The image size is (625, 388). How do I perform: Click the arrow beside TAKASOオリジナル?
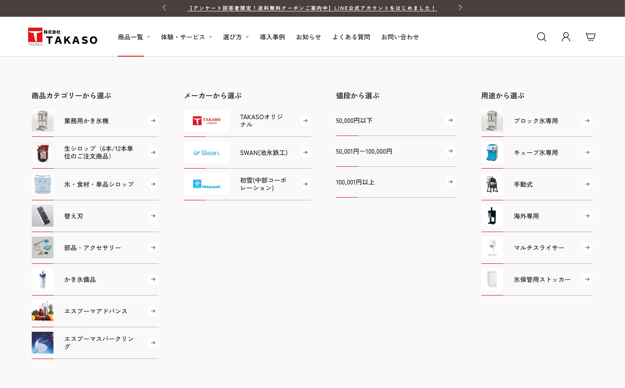(x=305, y=121)
